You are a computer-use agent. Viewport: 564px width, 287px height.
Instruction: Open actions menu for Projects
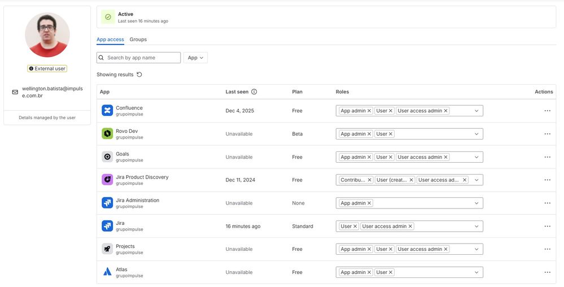click(x=547, y=249)
